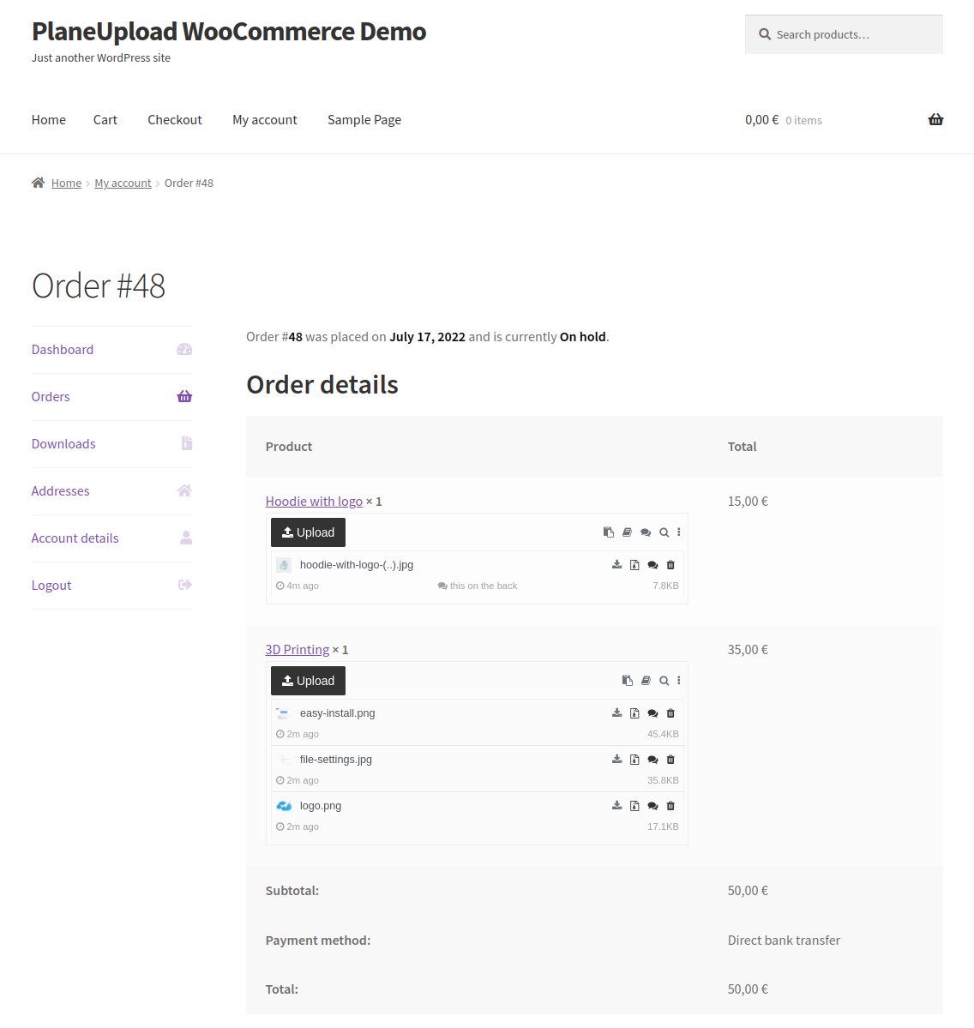Open comments icon in Hoodie uploader toolbar

646,532
